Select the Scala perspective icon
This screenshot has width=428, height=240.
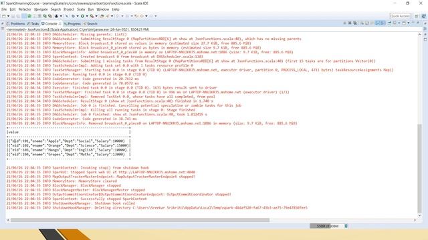pyautogui.click(x=423, y=16)
